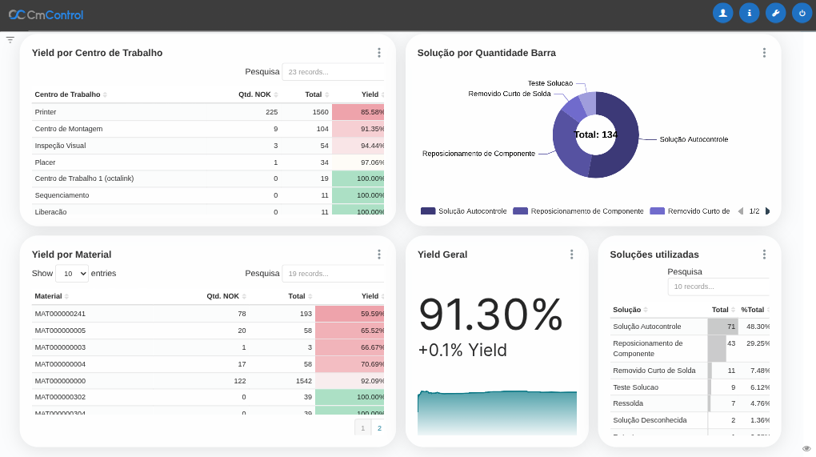Open the user profile icon
Viewport: 816px width, 457px height.
pos(722,13)
